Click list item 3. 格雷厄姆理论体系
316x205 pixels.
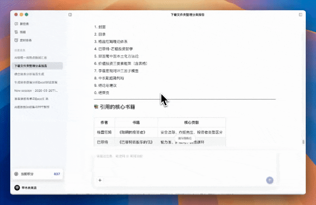pyautogui.click(x=111, y=41)
